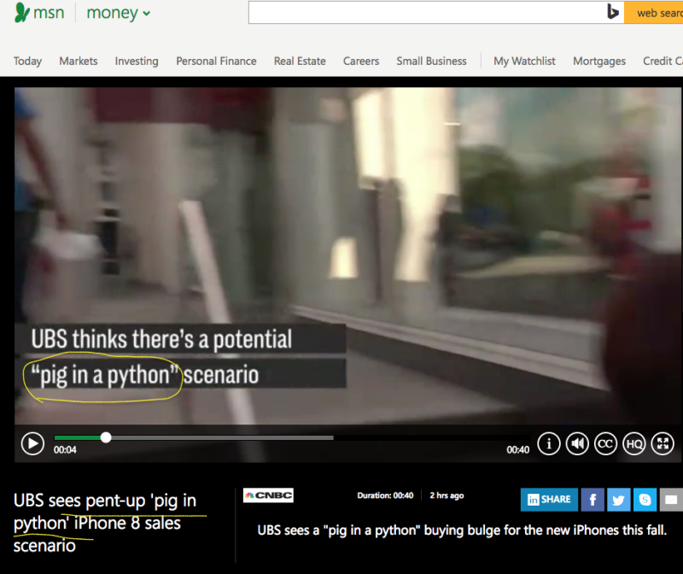This screenshot has height=574, width=683.
Task: Click the video frame area
Action: (x=347, y=256)
